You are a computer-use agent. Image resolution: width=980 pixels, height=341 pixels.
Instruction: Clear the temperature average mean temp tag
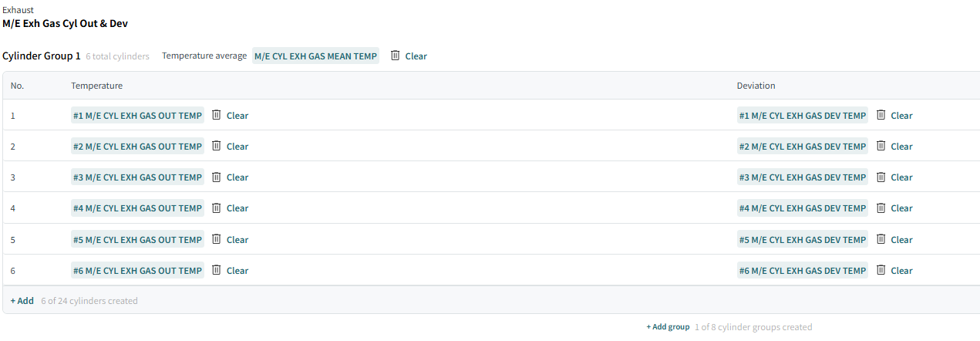tap(416, 56)
